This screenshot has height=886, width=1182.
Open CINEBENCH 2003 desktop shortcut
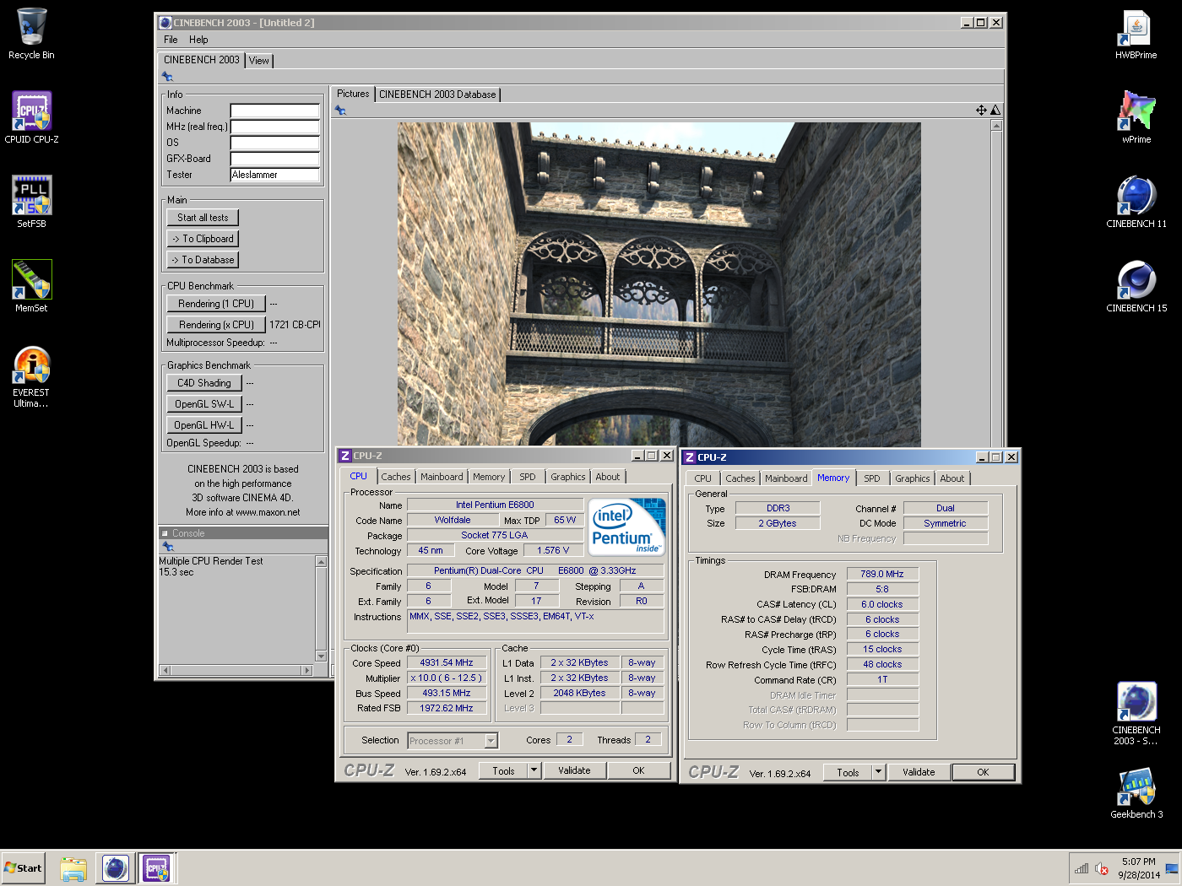coord(1136,714)
